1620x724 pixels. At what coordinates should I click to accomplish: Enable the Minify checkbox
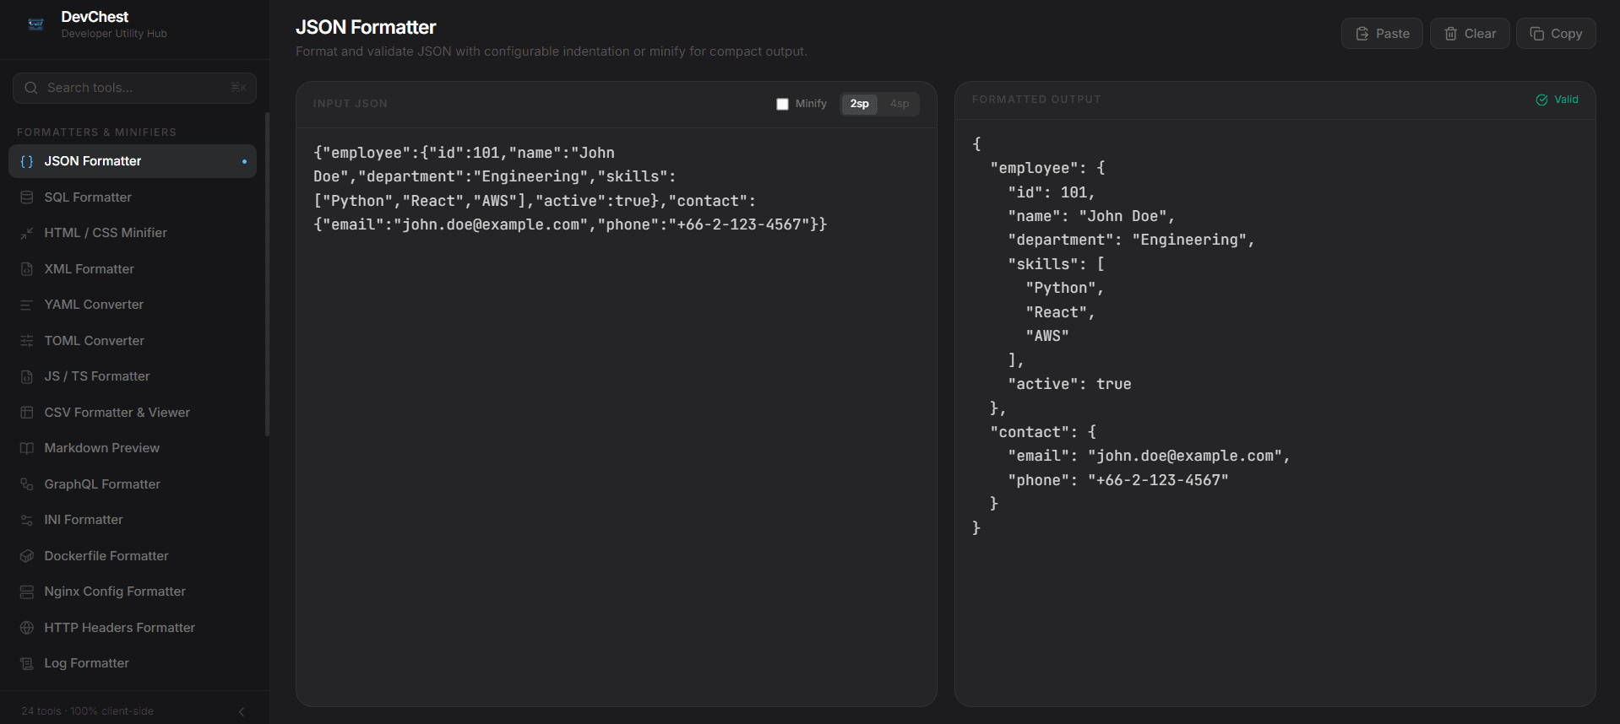click(782, 104)
